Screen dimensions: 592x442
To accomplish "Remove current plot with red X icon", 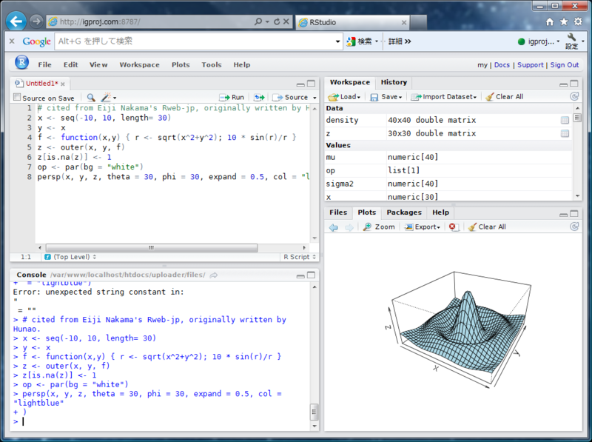I will 453,227.
